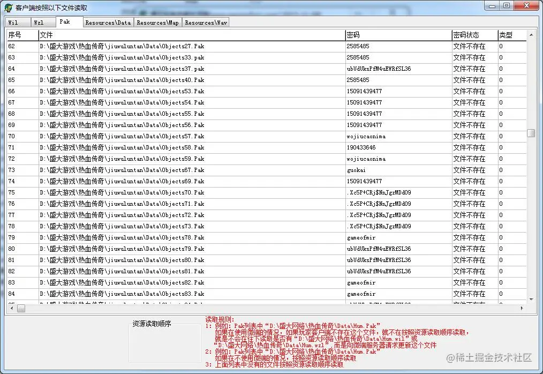Screen dimensions: 543x374
Task: Select row with Objects53.Pak file
Action: [267, 91]
